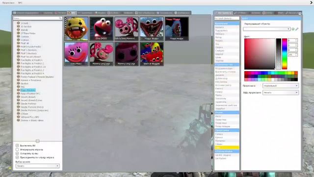Step the alpha channel value spinner
Viewport: 314px width, 177px height.
pyautogui.click(x=296, y=55)
